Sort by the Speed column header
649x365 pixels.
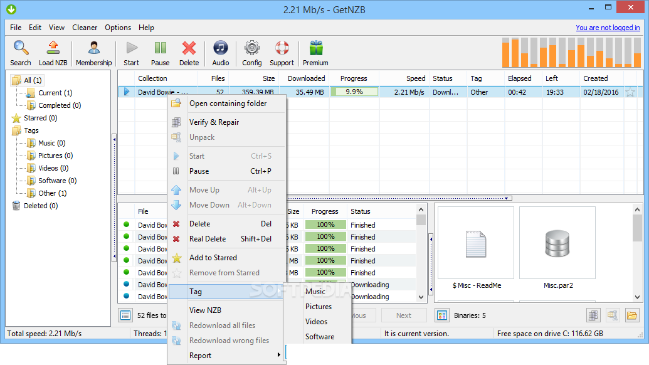[x=404, y=78]
